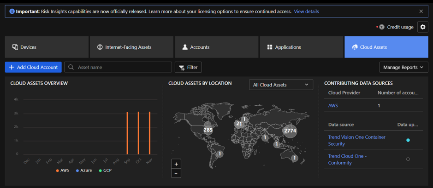Select the 21 asset cluster in Europe
Image resolution: width=433 pixels, height=188 pixels.
[x=238, y=124]
